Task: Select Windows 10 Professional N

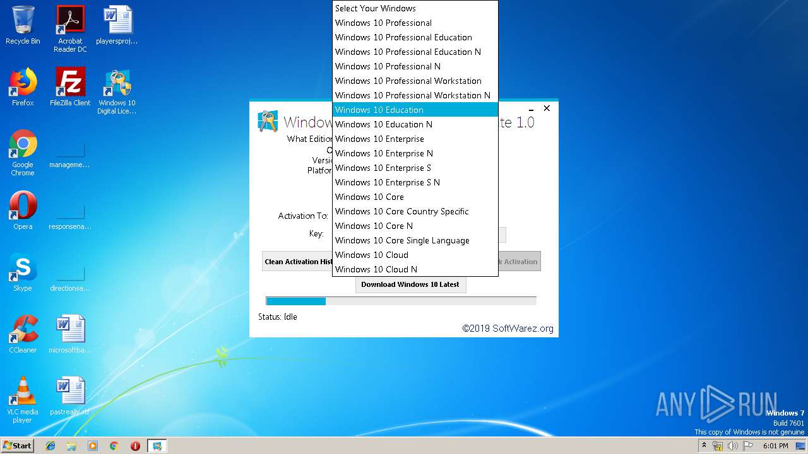Action: click(x=415, y=66)
